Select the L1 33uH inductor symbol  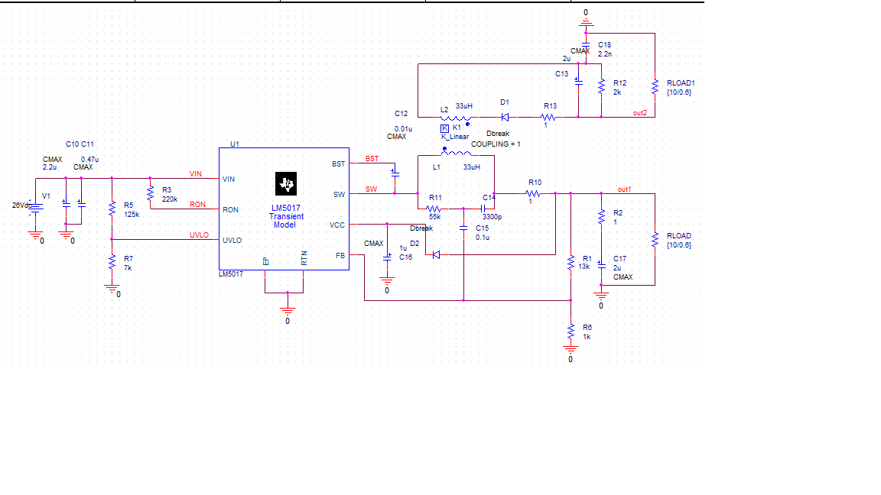[x=457, y=151]
